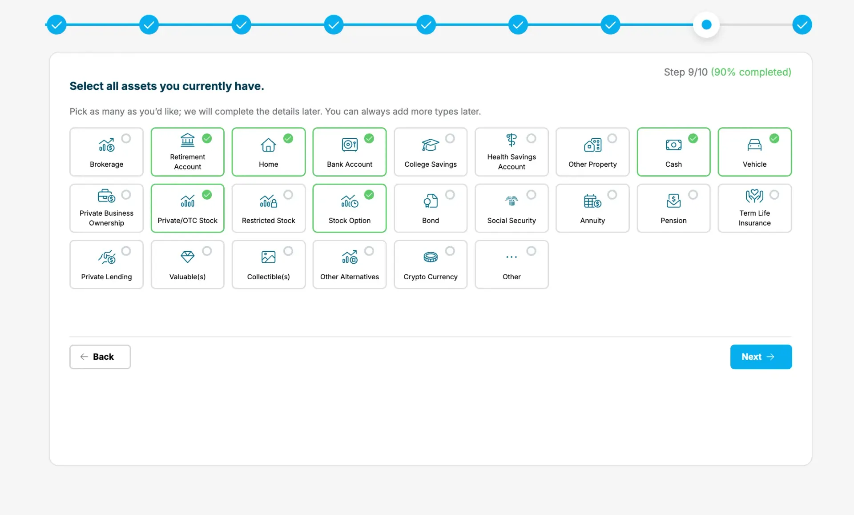
Task: Select the Bond certificate icon
Action: [431, 201]
